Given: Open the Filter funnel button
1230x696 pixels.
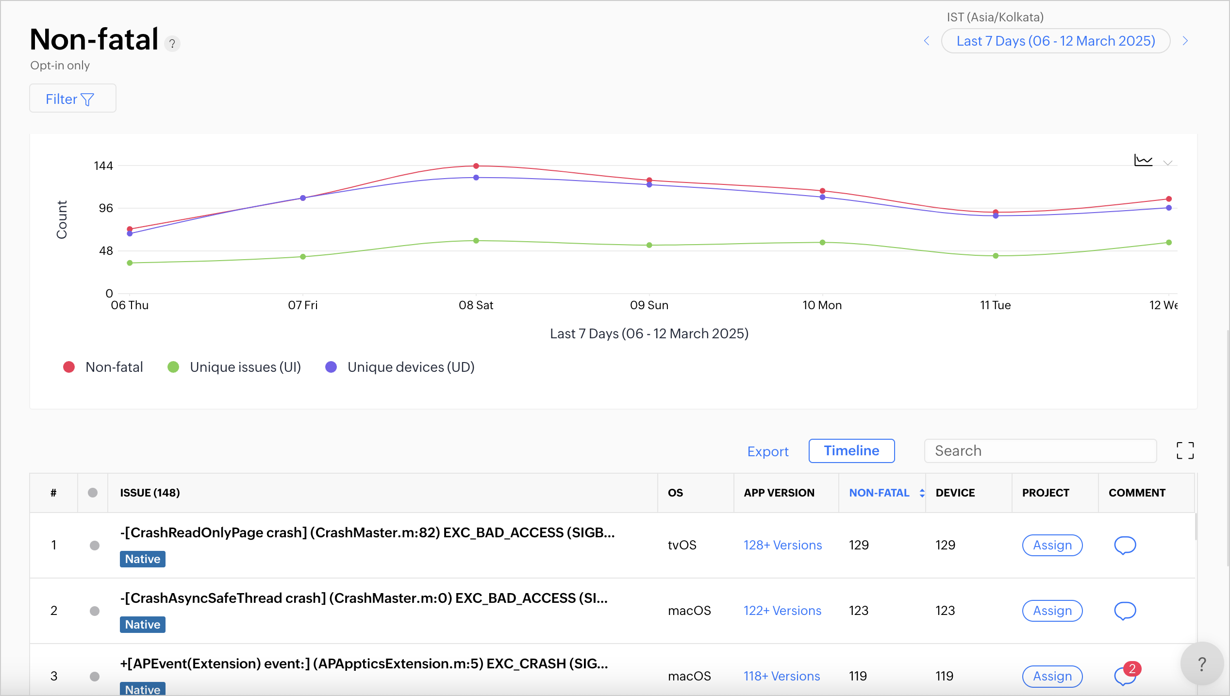Looking at the screenshot, I should [x=72, y=99].
